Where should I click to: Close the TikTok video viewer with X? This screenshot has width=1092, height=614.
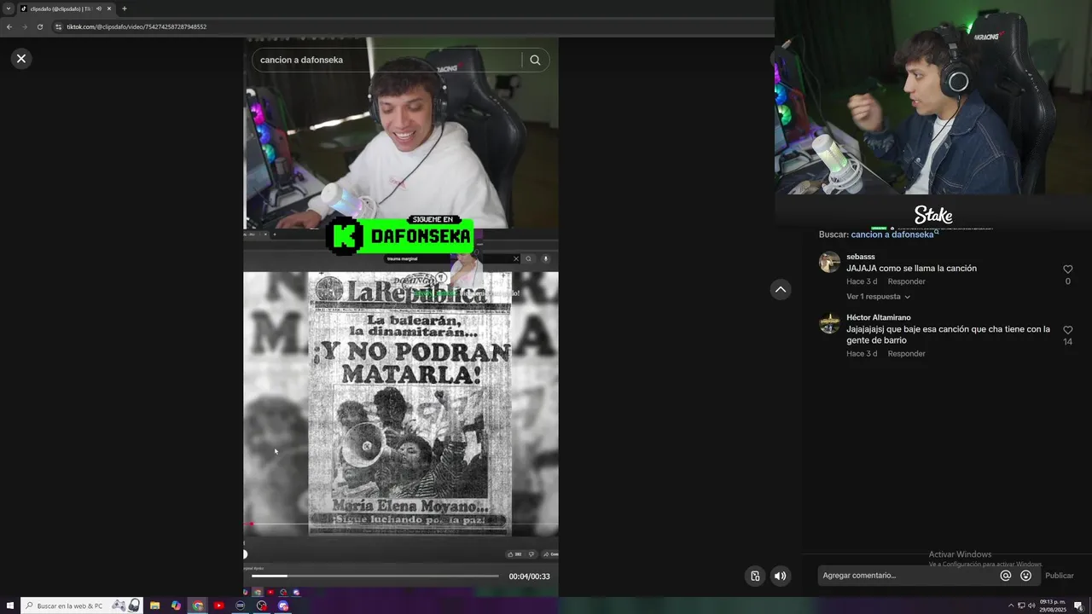coord(21,59)
